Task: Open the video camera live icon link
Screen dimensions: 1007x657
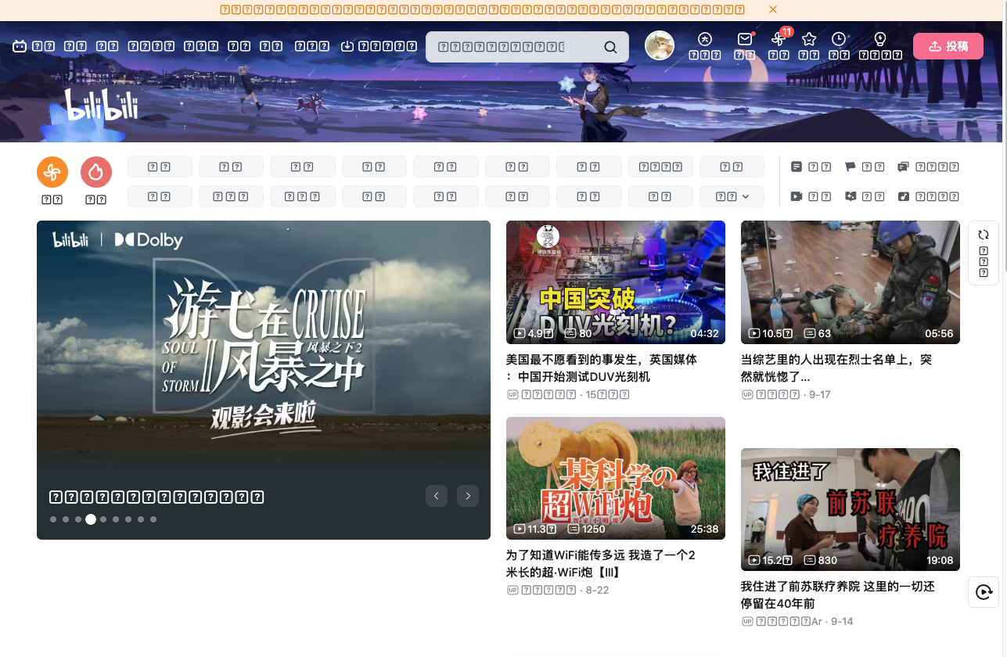Action: pyautogui.click(x=797, y=196)
